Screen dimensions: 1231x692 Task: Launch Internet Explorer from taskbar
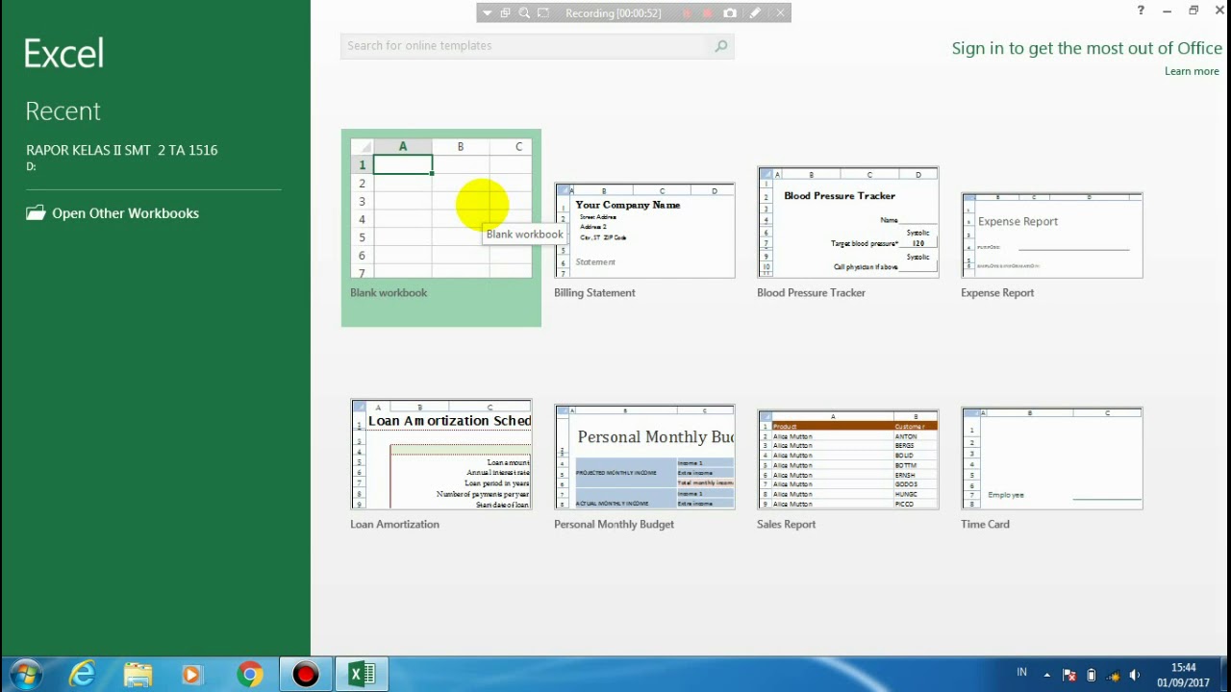(x=83, y=675)
